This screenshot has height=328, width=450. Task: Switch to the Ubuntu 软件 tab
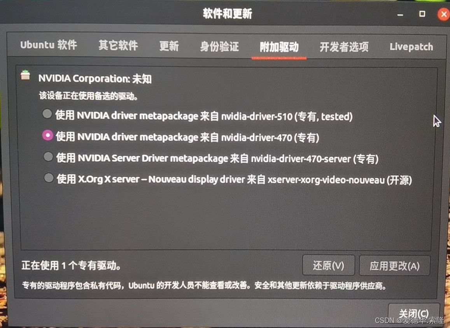[x=49, y=45]
